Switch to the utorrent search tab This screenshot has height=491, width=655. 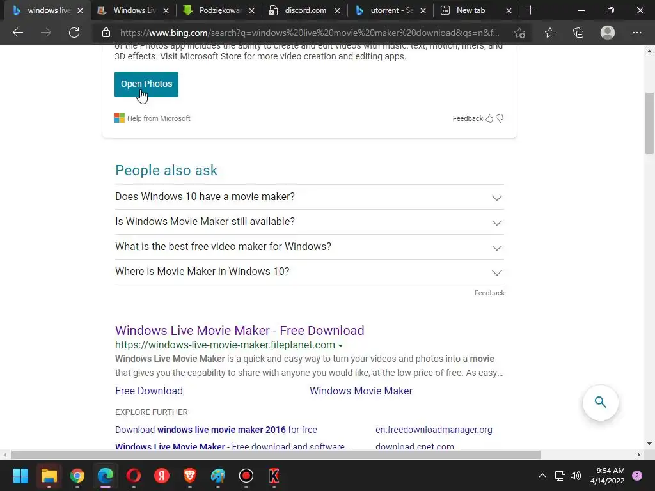click(390, 10)
